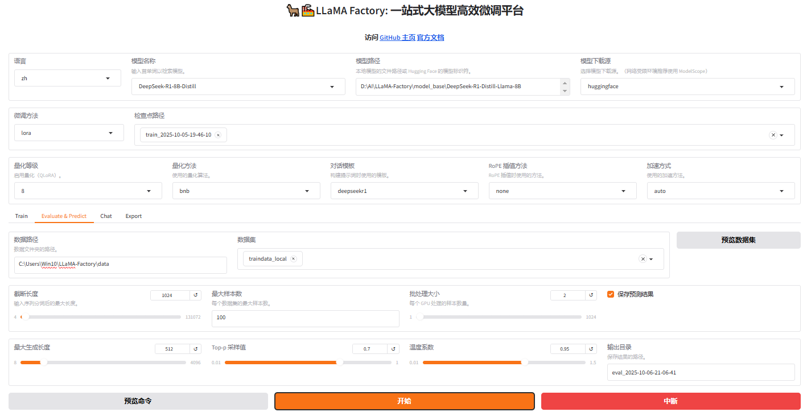Click the 预览数据集 button

point(738,240)
